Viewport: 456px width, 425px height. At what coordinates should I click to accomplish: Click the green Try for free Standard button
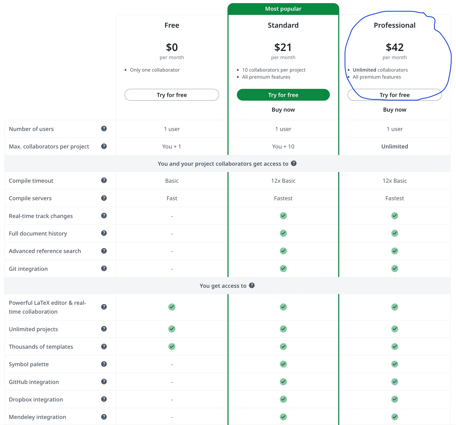point(283,95)
